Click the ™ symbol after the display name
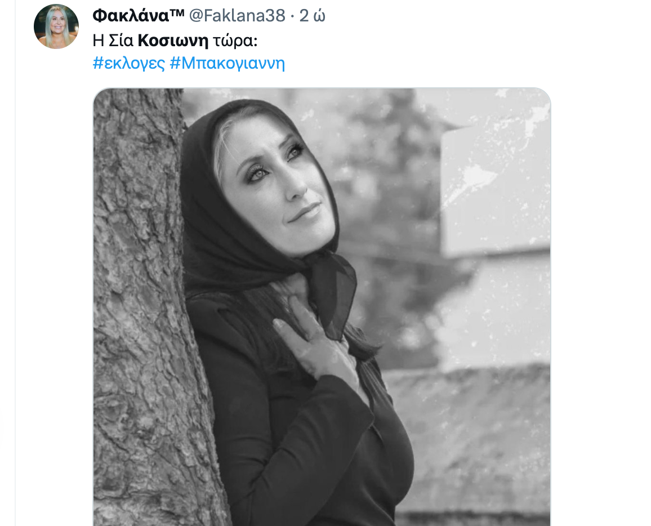 point(177,12)
